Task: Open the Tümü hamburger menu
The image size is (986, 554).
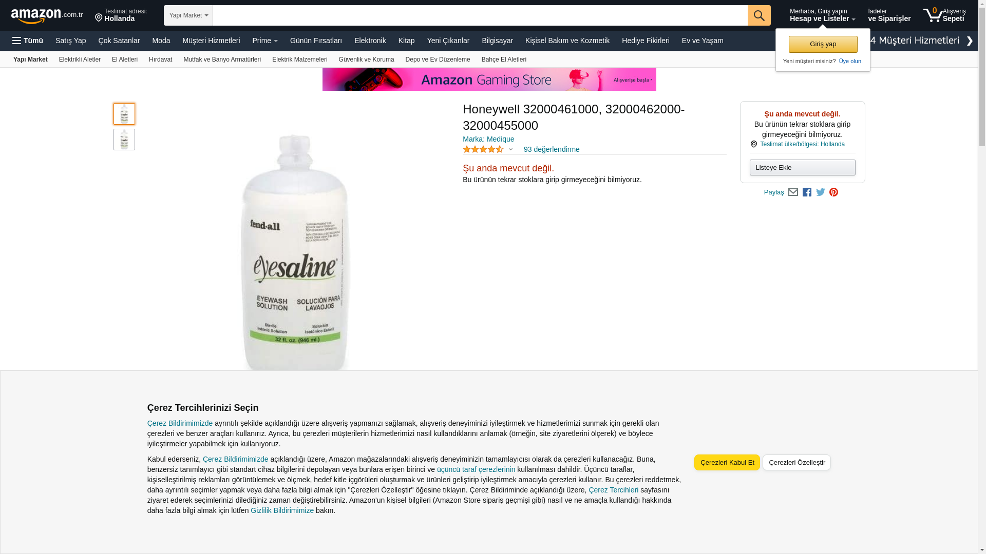Action: [28, 41]
